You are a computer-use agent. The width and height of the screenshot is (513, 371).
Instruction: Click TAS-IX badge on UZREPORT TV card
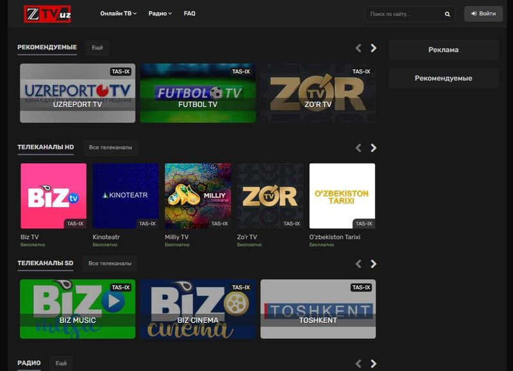[121, 72]
